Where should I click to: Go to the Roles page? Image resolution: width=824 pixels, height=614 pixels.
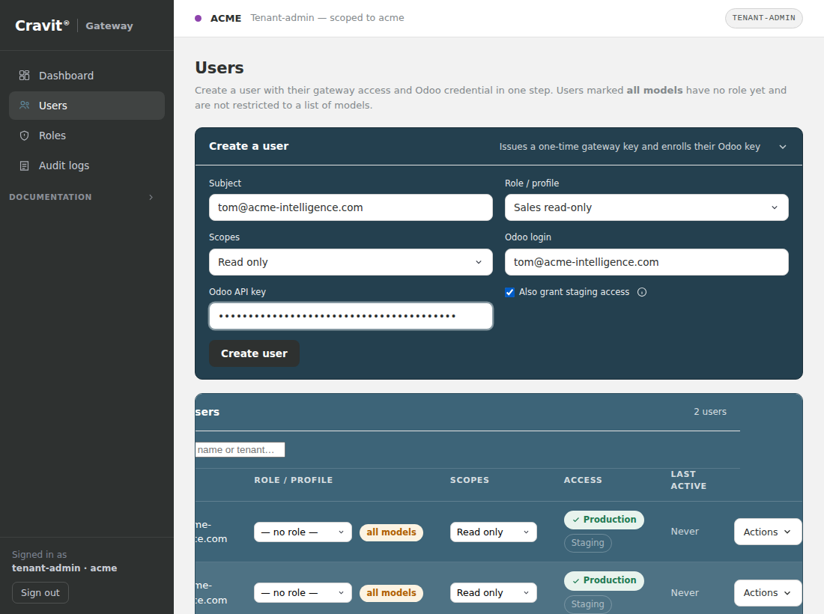(87, 136)
